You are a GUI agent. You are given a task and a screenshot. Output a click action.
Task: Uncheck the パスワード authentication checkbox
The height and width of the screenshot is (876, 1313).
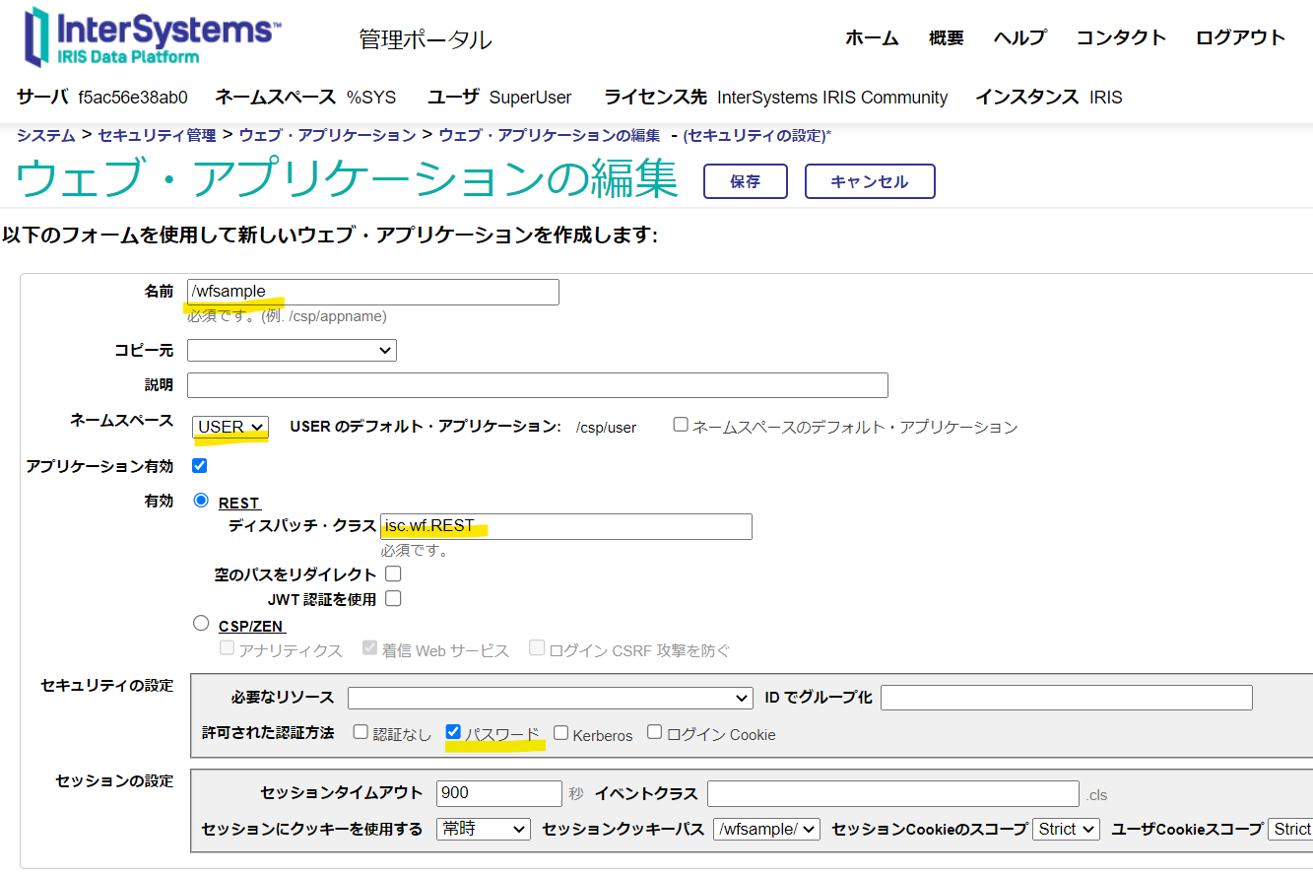tap(453, 732)
